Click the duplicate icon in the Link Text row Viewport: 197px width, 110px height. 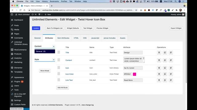(x=165, y=80)
